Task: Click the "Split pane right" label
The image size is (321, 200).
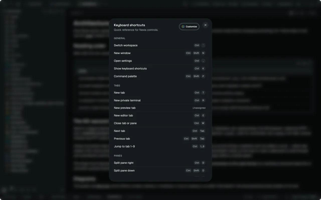Action: click(124, 163)
